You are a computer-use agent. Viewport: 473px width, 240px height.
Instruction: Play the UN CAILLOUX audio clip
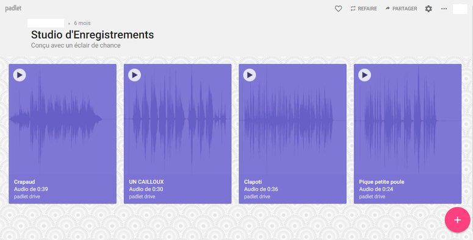(x=134, y=75)
